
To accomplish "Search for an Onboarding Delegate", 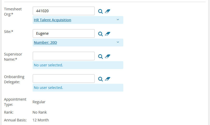I will point(100,79).
